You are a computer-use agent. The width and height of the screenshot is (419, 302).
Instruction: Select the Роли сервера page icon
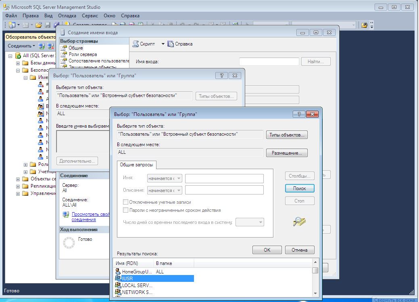(64, 54)
